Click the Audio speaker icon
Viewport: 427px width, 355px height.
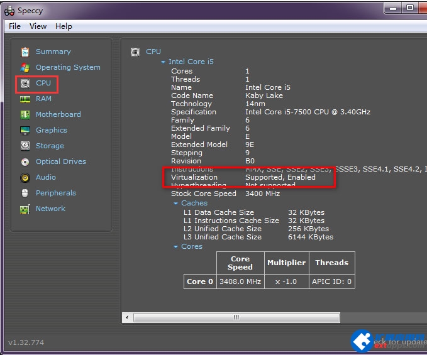(25, 178)
